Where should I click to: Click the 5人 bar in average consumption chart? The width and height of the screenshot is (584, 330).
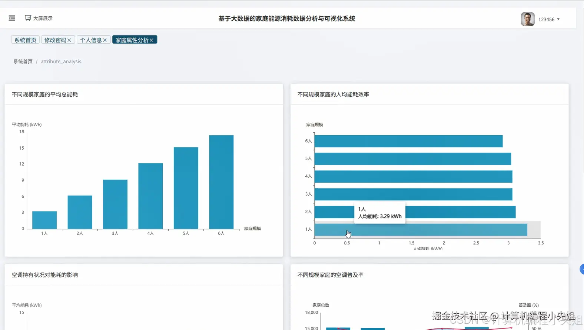(x=186, y=188)
